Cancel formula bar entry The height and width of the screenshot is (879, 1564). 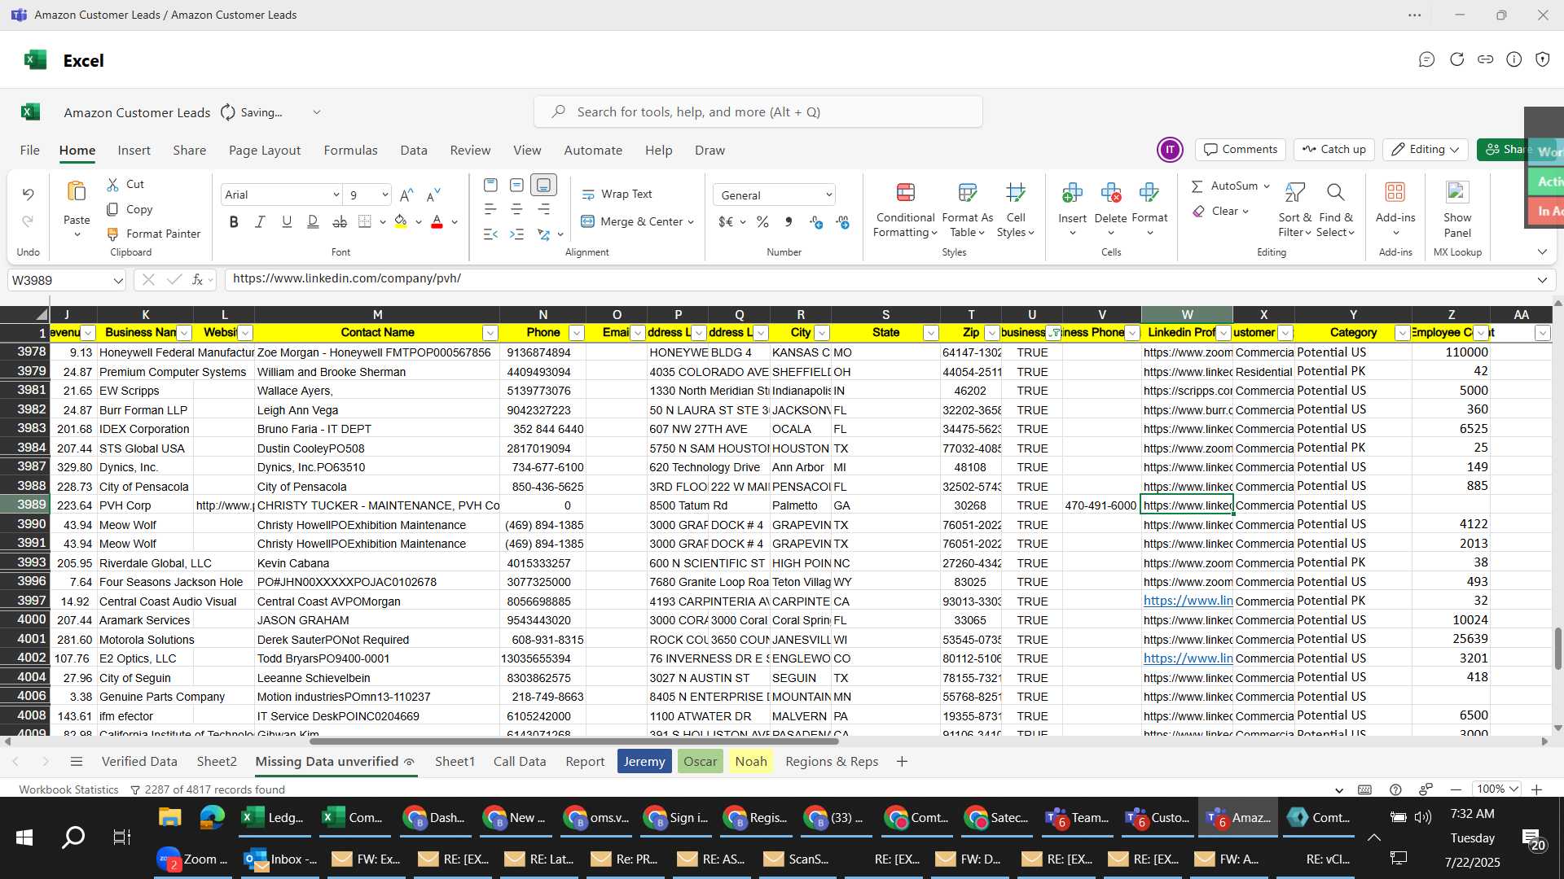(x=147, y=280)
